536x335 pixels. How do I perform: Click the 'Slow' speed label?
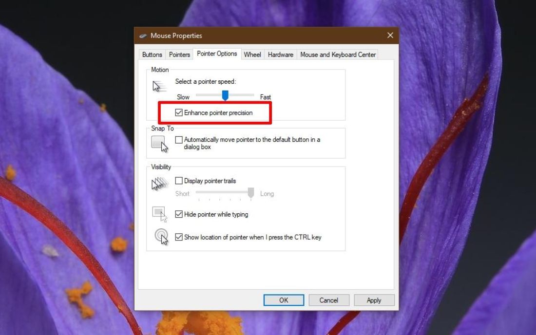(183, 97)
